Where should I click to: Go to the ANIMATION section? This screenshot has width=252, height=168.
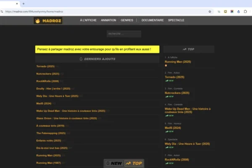pos(108,20)
